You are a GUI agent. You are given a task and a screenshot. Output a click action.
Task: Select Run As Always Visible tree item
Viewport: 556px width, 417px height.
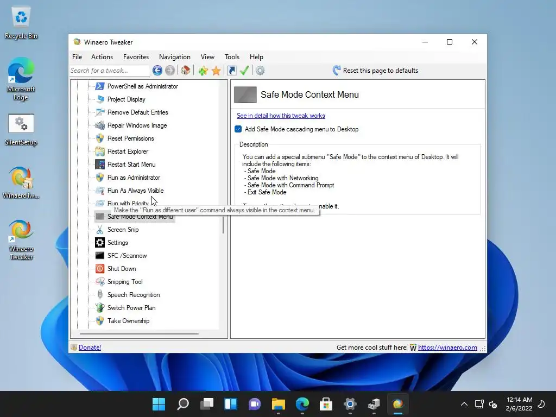[x=135, y=191]
